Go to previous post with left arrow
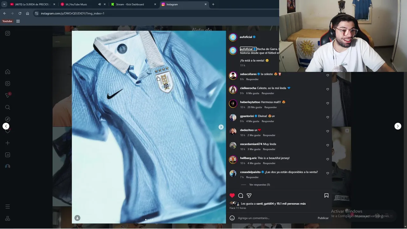407x229 pixels. click(x=6, y=126)
